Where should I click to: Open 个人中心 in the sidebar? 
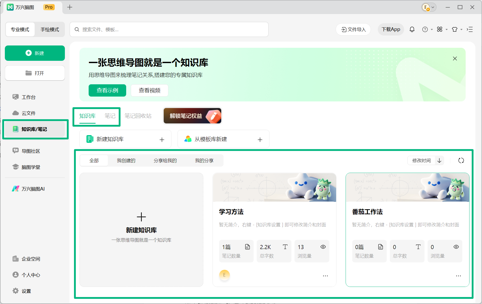click(35, 275)
